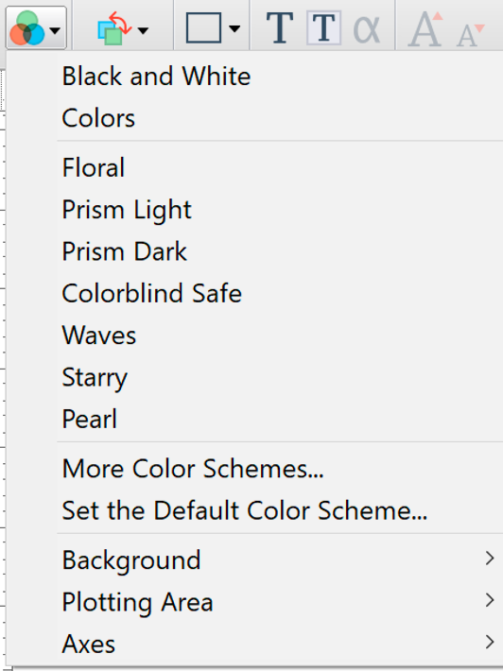
Task: Click the rectangle border shape icon
Action: tap(204, 28)
